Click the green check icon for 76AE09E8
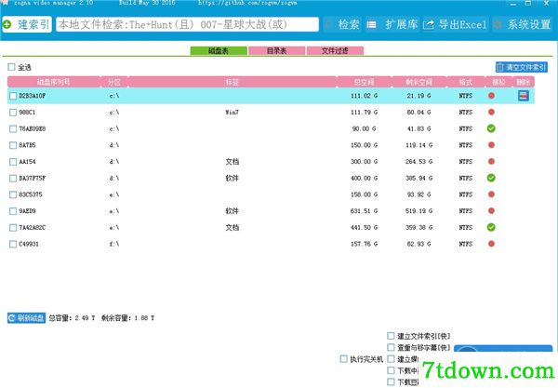558x388 pixels. coord(491,128)
